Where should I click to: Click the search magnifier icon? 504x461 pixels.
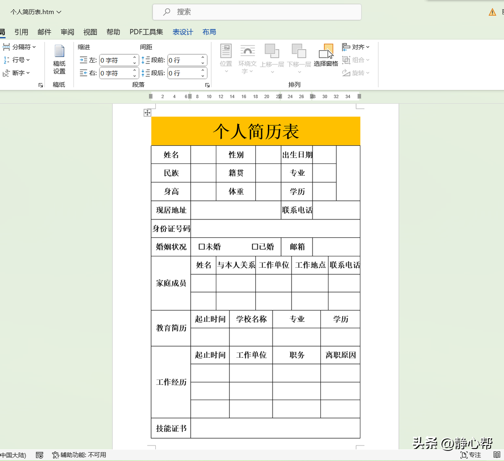coord(167,12)
